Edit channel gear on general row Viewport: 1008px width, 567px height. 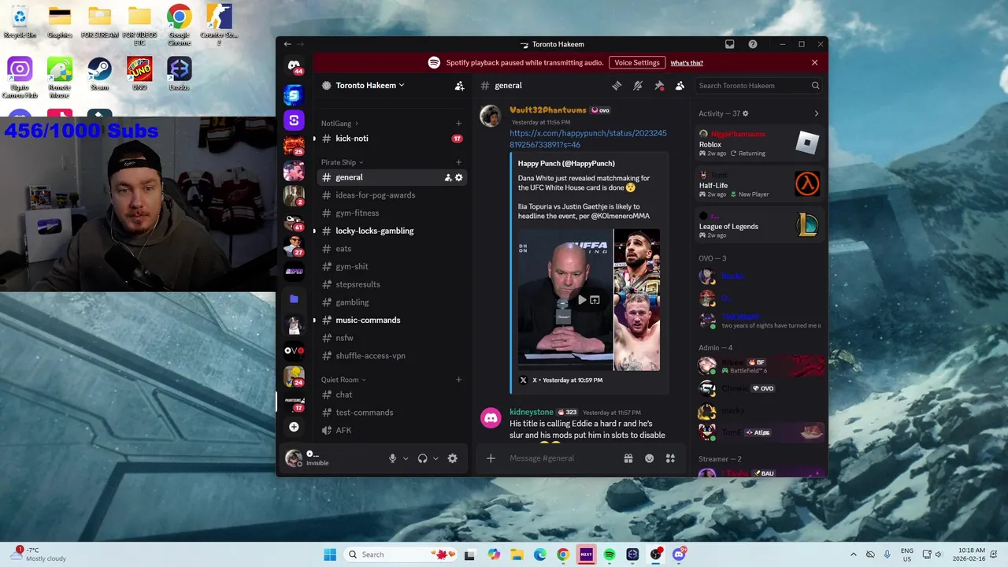(459, 177)
